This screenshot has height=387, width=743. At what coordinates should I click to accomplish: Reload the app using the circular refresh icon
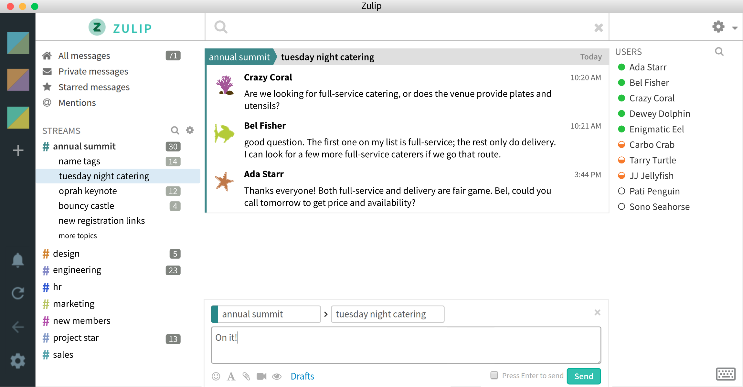point(17,293)
